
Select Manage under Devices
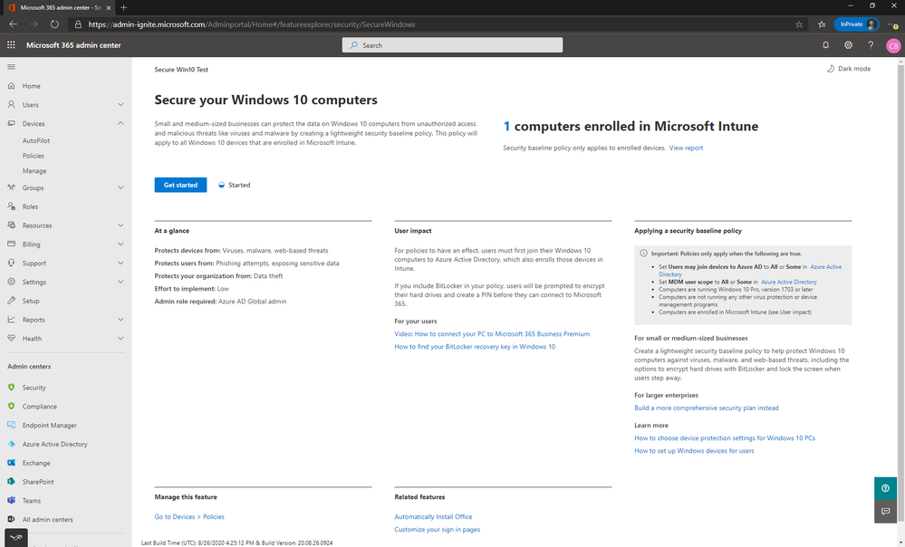coord(34,171)
